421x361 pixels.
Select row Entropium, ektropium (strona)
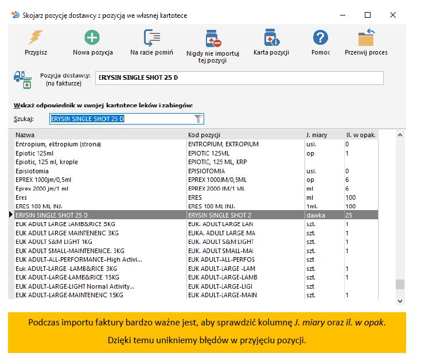[x=196, y=144]
